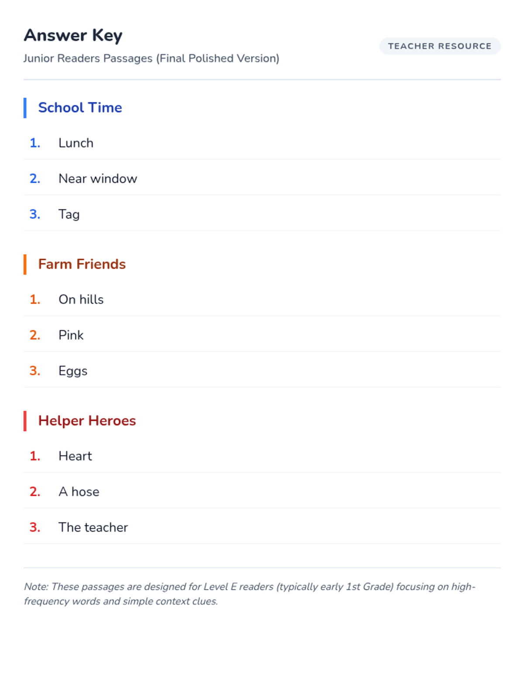Click the red bar beside Helper Heroes

tap(25, 421)
